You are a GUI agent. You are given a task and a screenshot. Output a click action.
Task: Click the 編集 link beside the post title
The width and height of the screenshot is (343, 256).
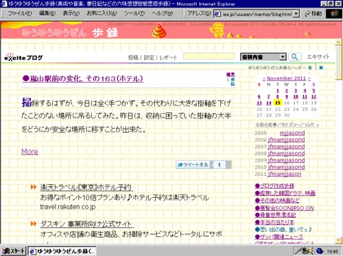pos(230,75)
